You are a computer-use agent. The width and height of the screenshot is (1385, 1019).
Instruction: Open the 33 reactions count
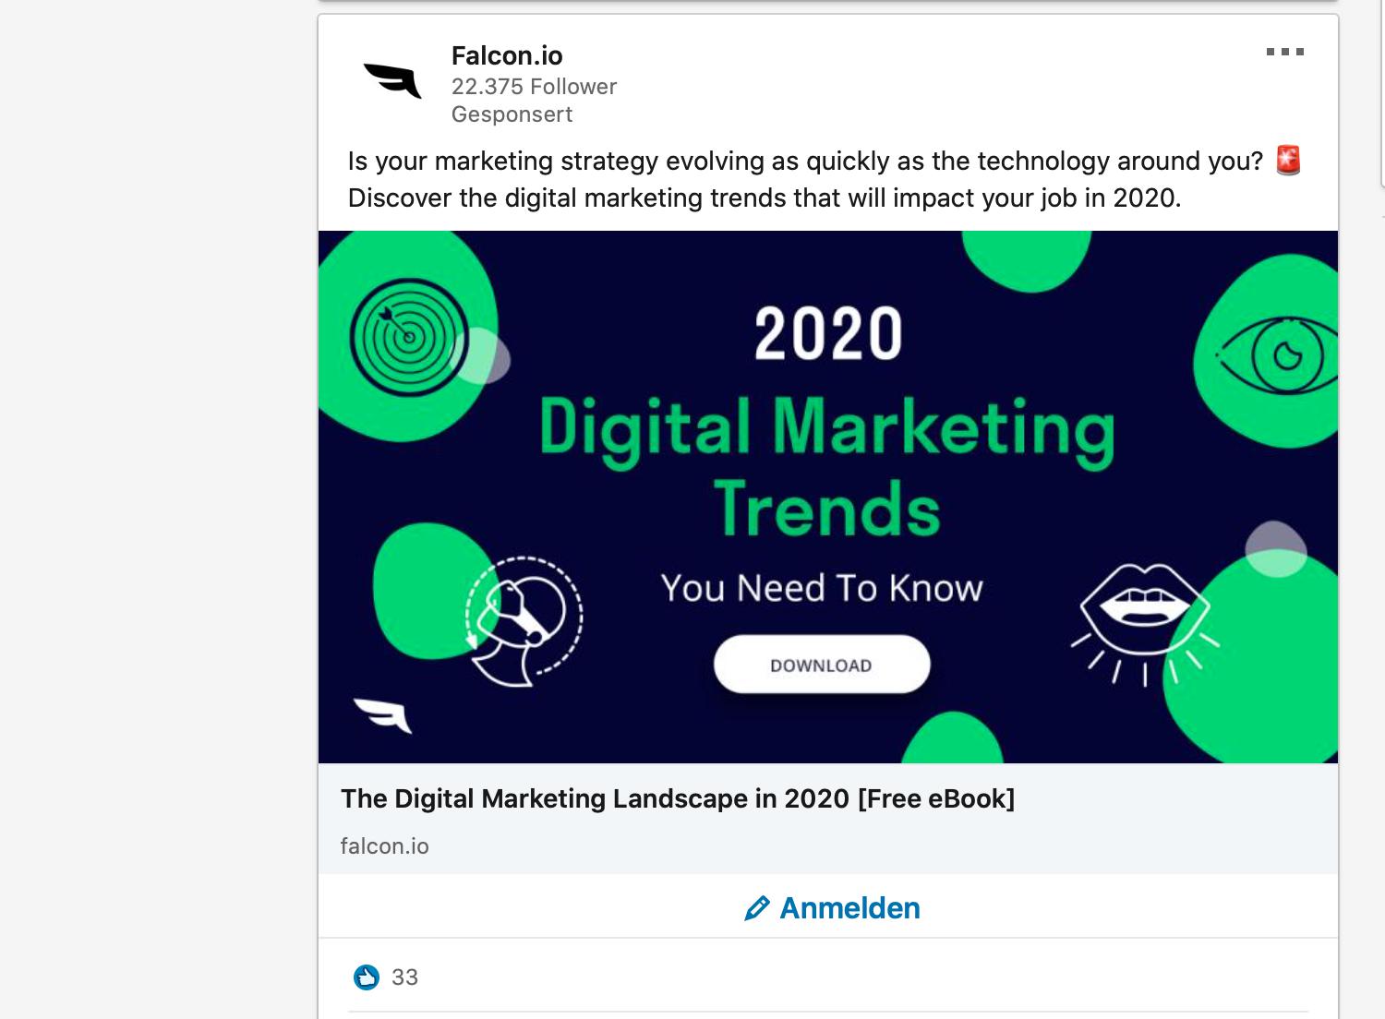[x=404, y=977]
